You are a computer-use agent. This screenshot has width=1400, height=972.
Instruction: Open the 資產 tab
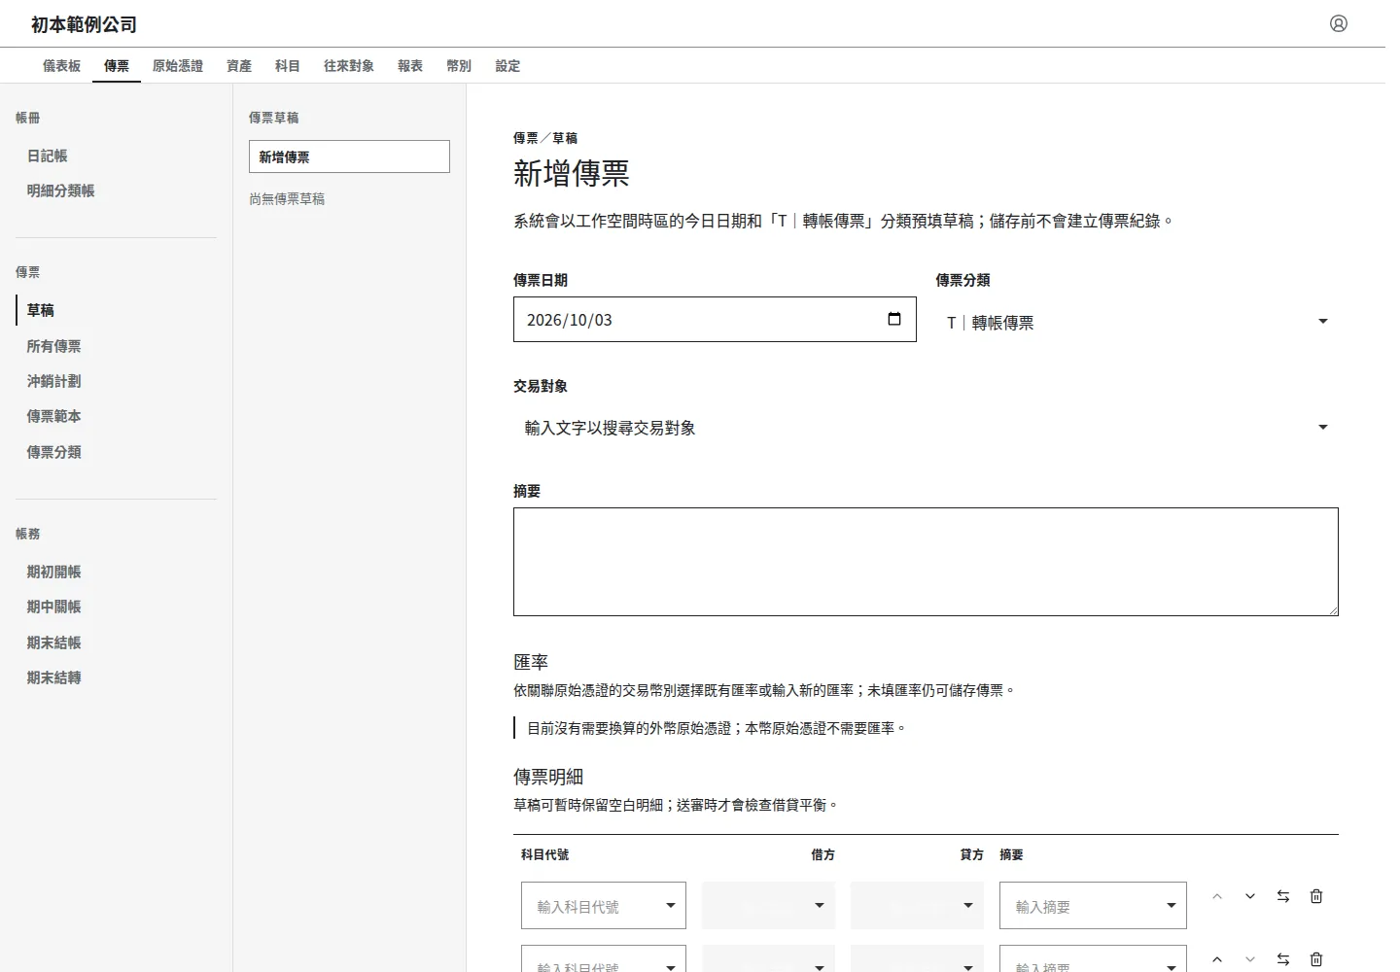239,66
